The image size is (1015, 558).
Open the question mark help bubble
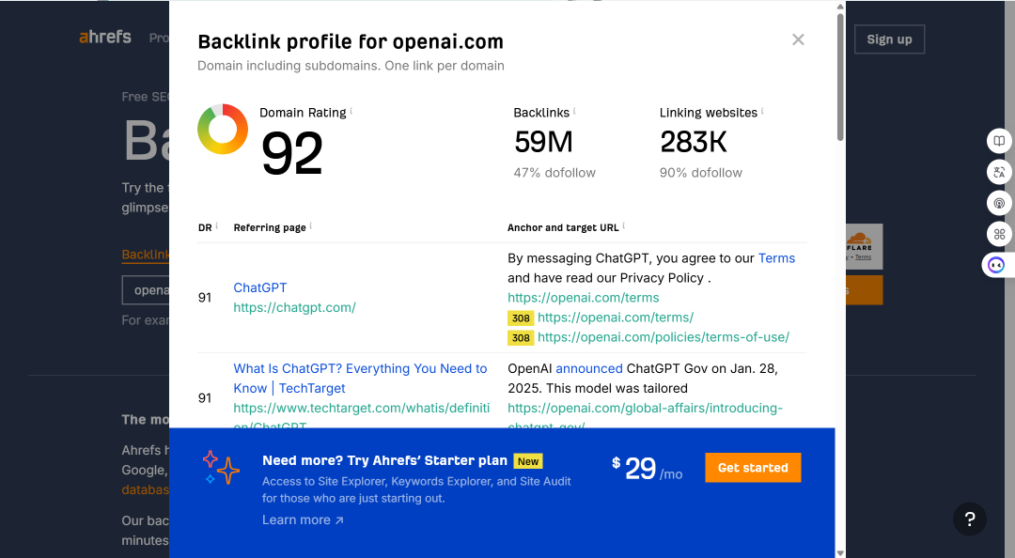969,519
